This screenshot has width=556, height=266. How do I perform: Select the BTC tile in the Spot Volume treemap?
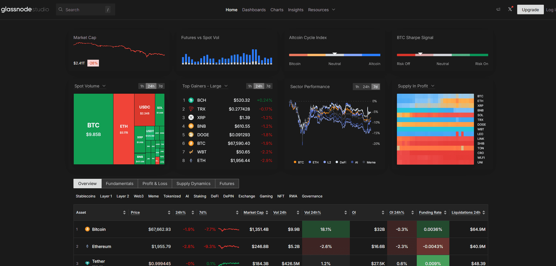coord(93,129)
